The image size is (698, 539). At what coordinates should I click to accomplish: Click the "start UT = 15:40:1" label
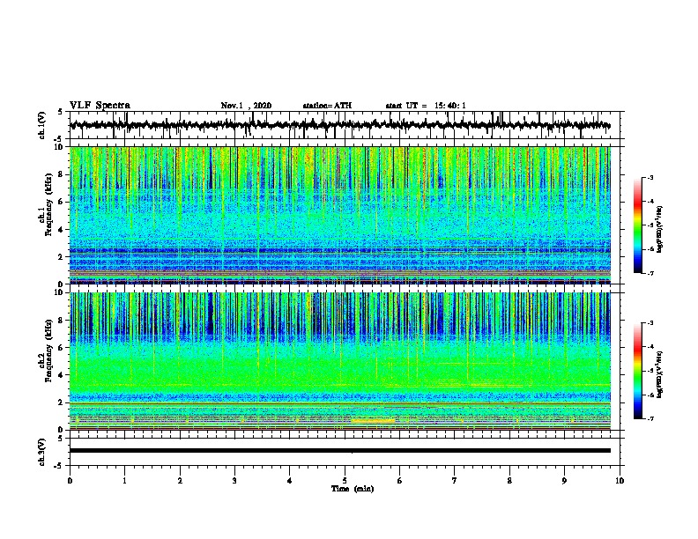(426, 106)
